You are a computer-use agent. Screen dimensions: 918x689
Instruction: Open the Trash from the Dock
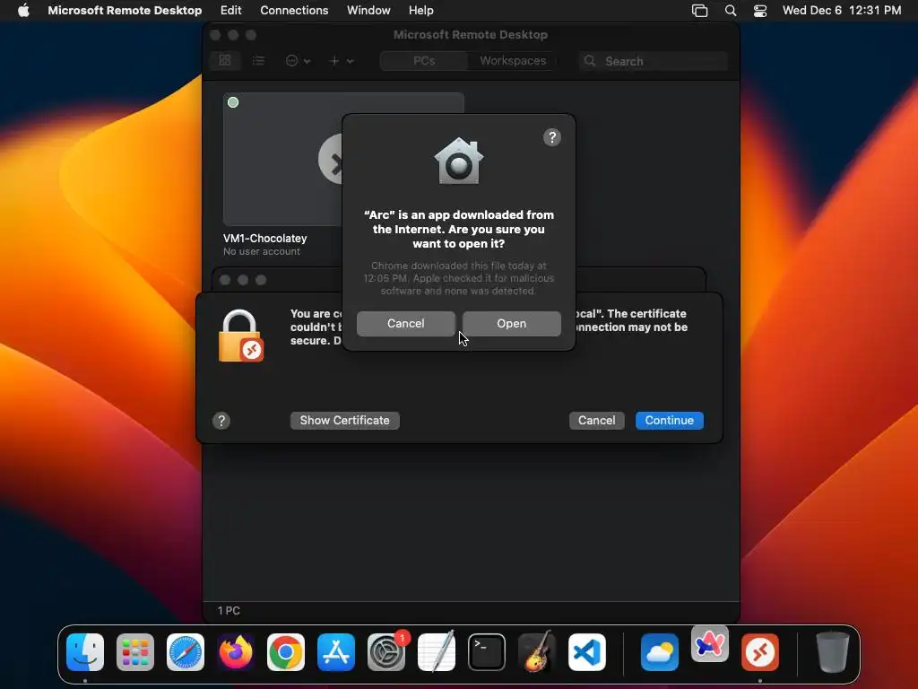click(833, 652)
